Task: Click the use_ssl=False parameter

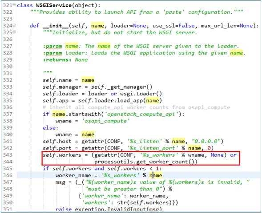Action: (173, 26)
